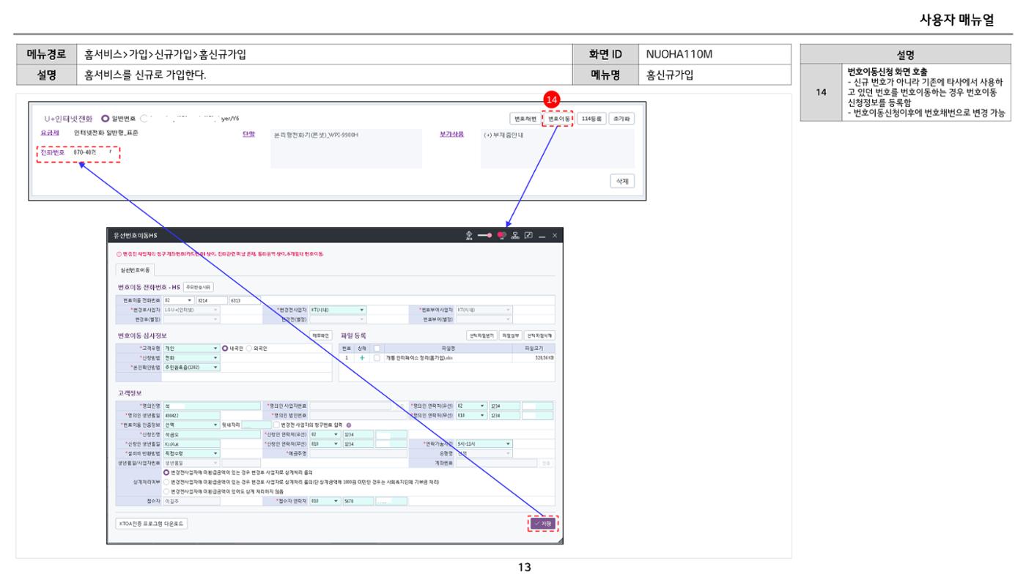Image resolution: width=1026 pixels, height=577 pixels.
Task: Click the 5678 접수자 연락처 field
Action: coord(358,501)
